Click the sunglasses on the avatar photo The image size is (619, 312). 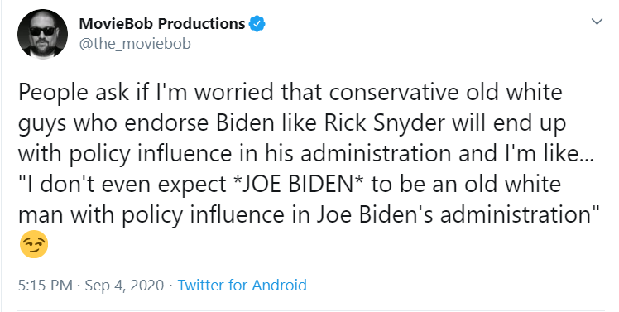[43, 31]
